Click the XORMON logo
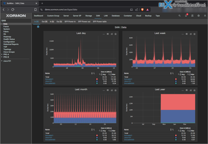This screenshot has width=208, height=144. pos(16,16)
